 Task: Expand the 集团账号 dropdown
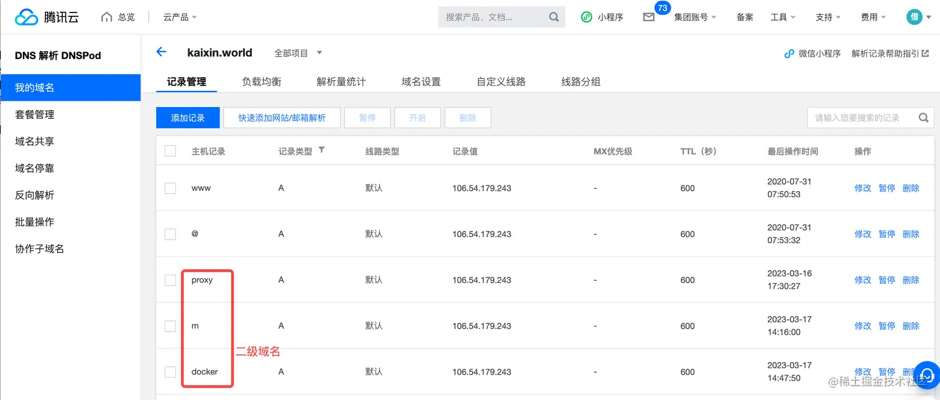click(x=695, y=17)
